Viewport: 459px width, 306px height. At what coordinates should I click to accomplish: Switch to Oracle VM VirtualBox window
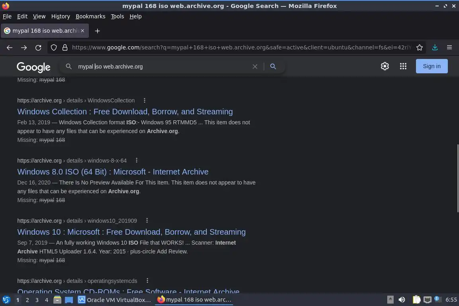114,300
